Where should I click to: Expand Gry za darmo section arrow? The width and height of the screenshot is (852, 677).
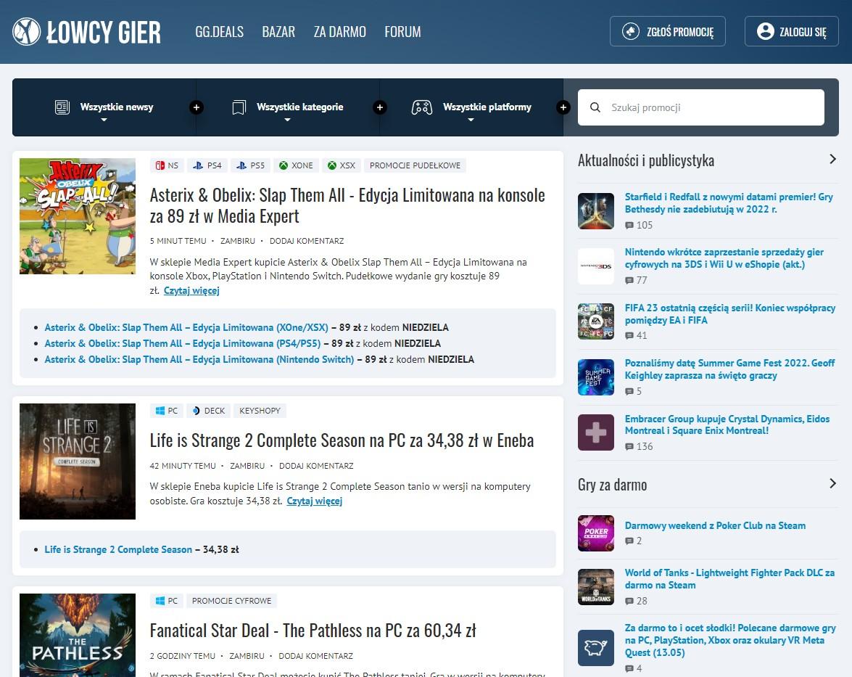tap(832, 484)
